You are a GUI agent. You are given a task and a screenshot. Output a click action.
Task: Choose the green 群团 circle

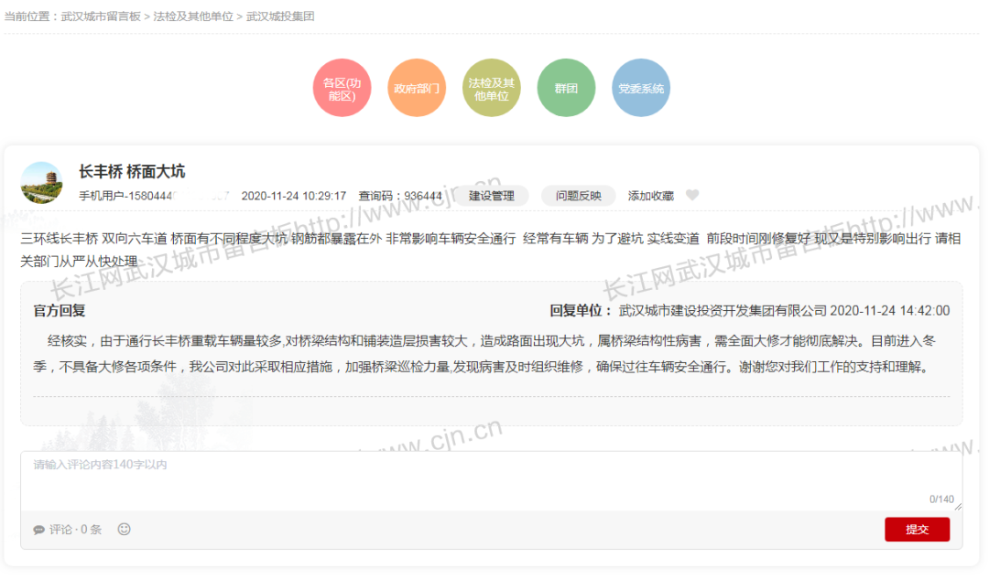click(x=566, y=89)
